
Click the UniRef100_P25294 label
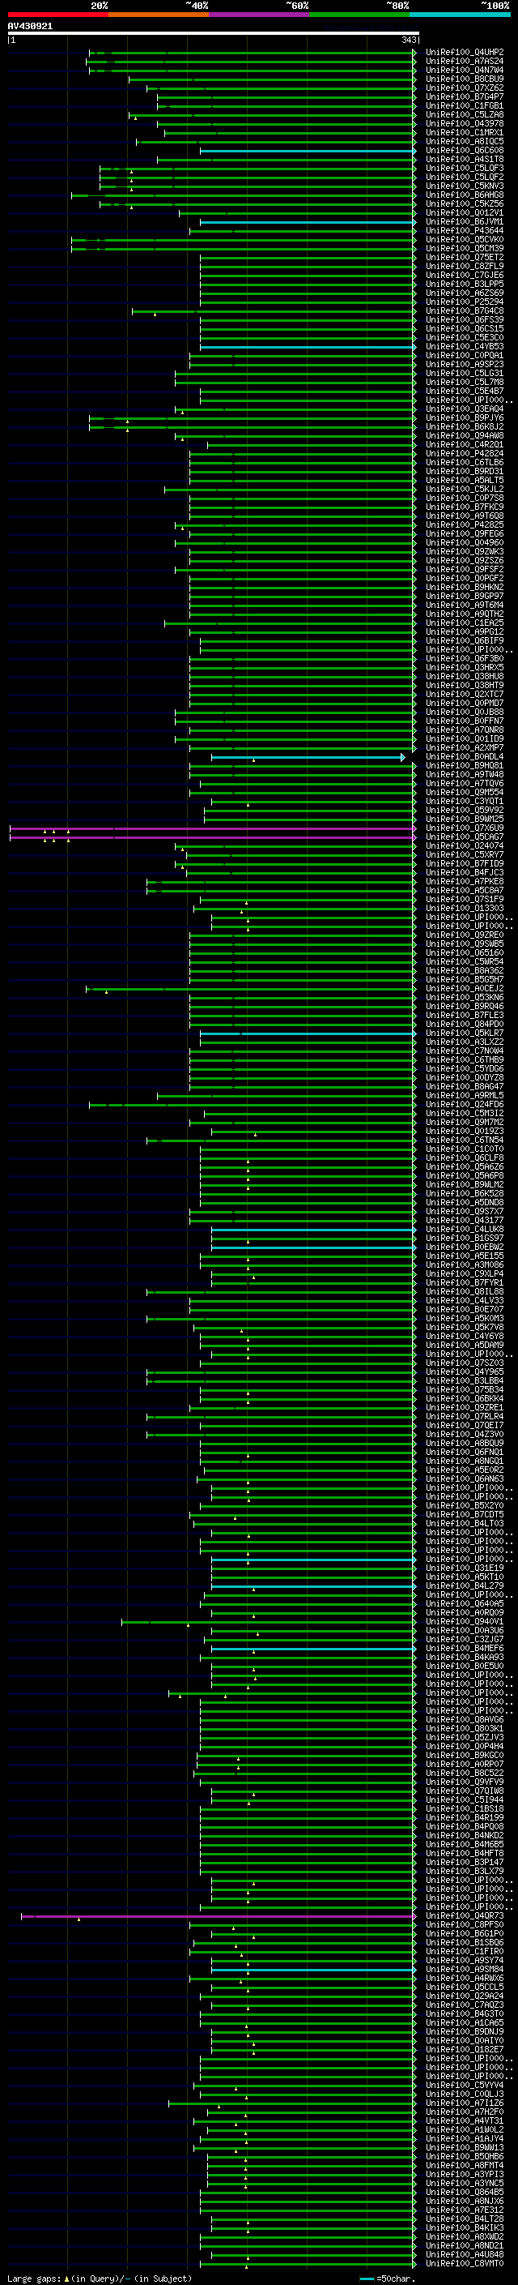coord(465,302)
